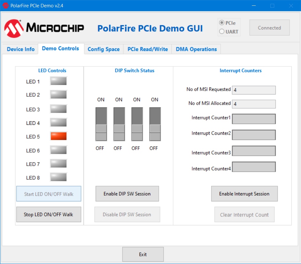Click the first DIP switch
This screenshot has height=264, width=301.
(x=101, y=124)
